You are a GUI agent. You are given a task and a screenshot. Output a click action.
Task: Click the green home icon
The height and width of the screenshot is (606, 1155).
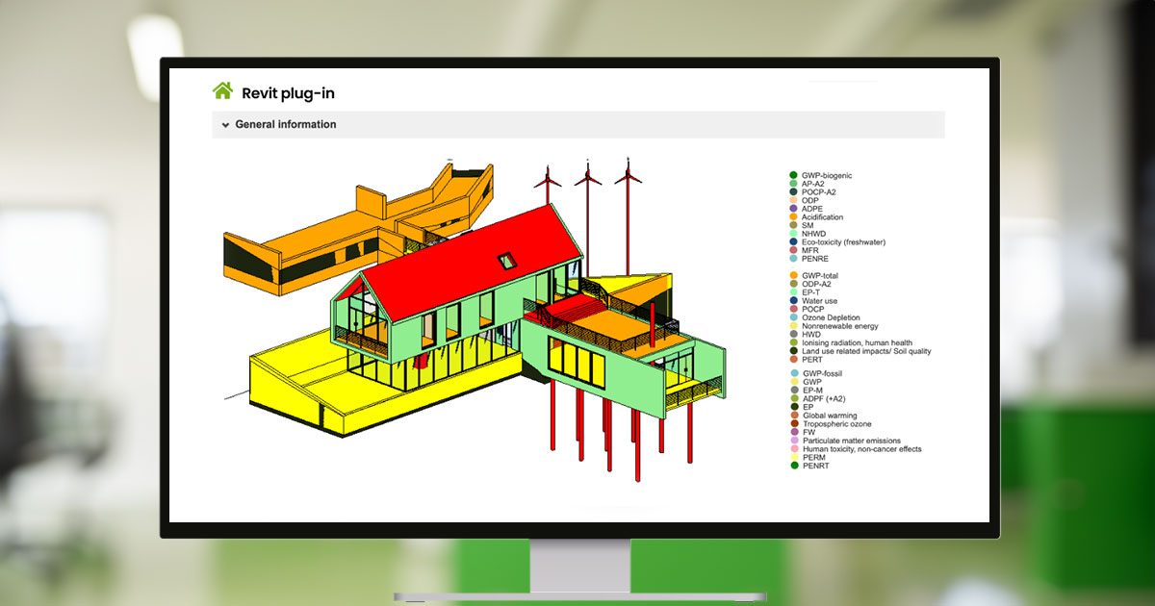(x=222, y=91)
